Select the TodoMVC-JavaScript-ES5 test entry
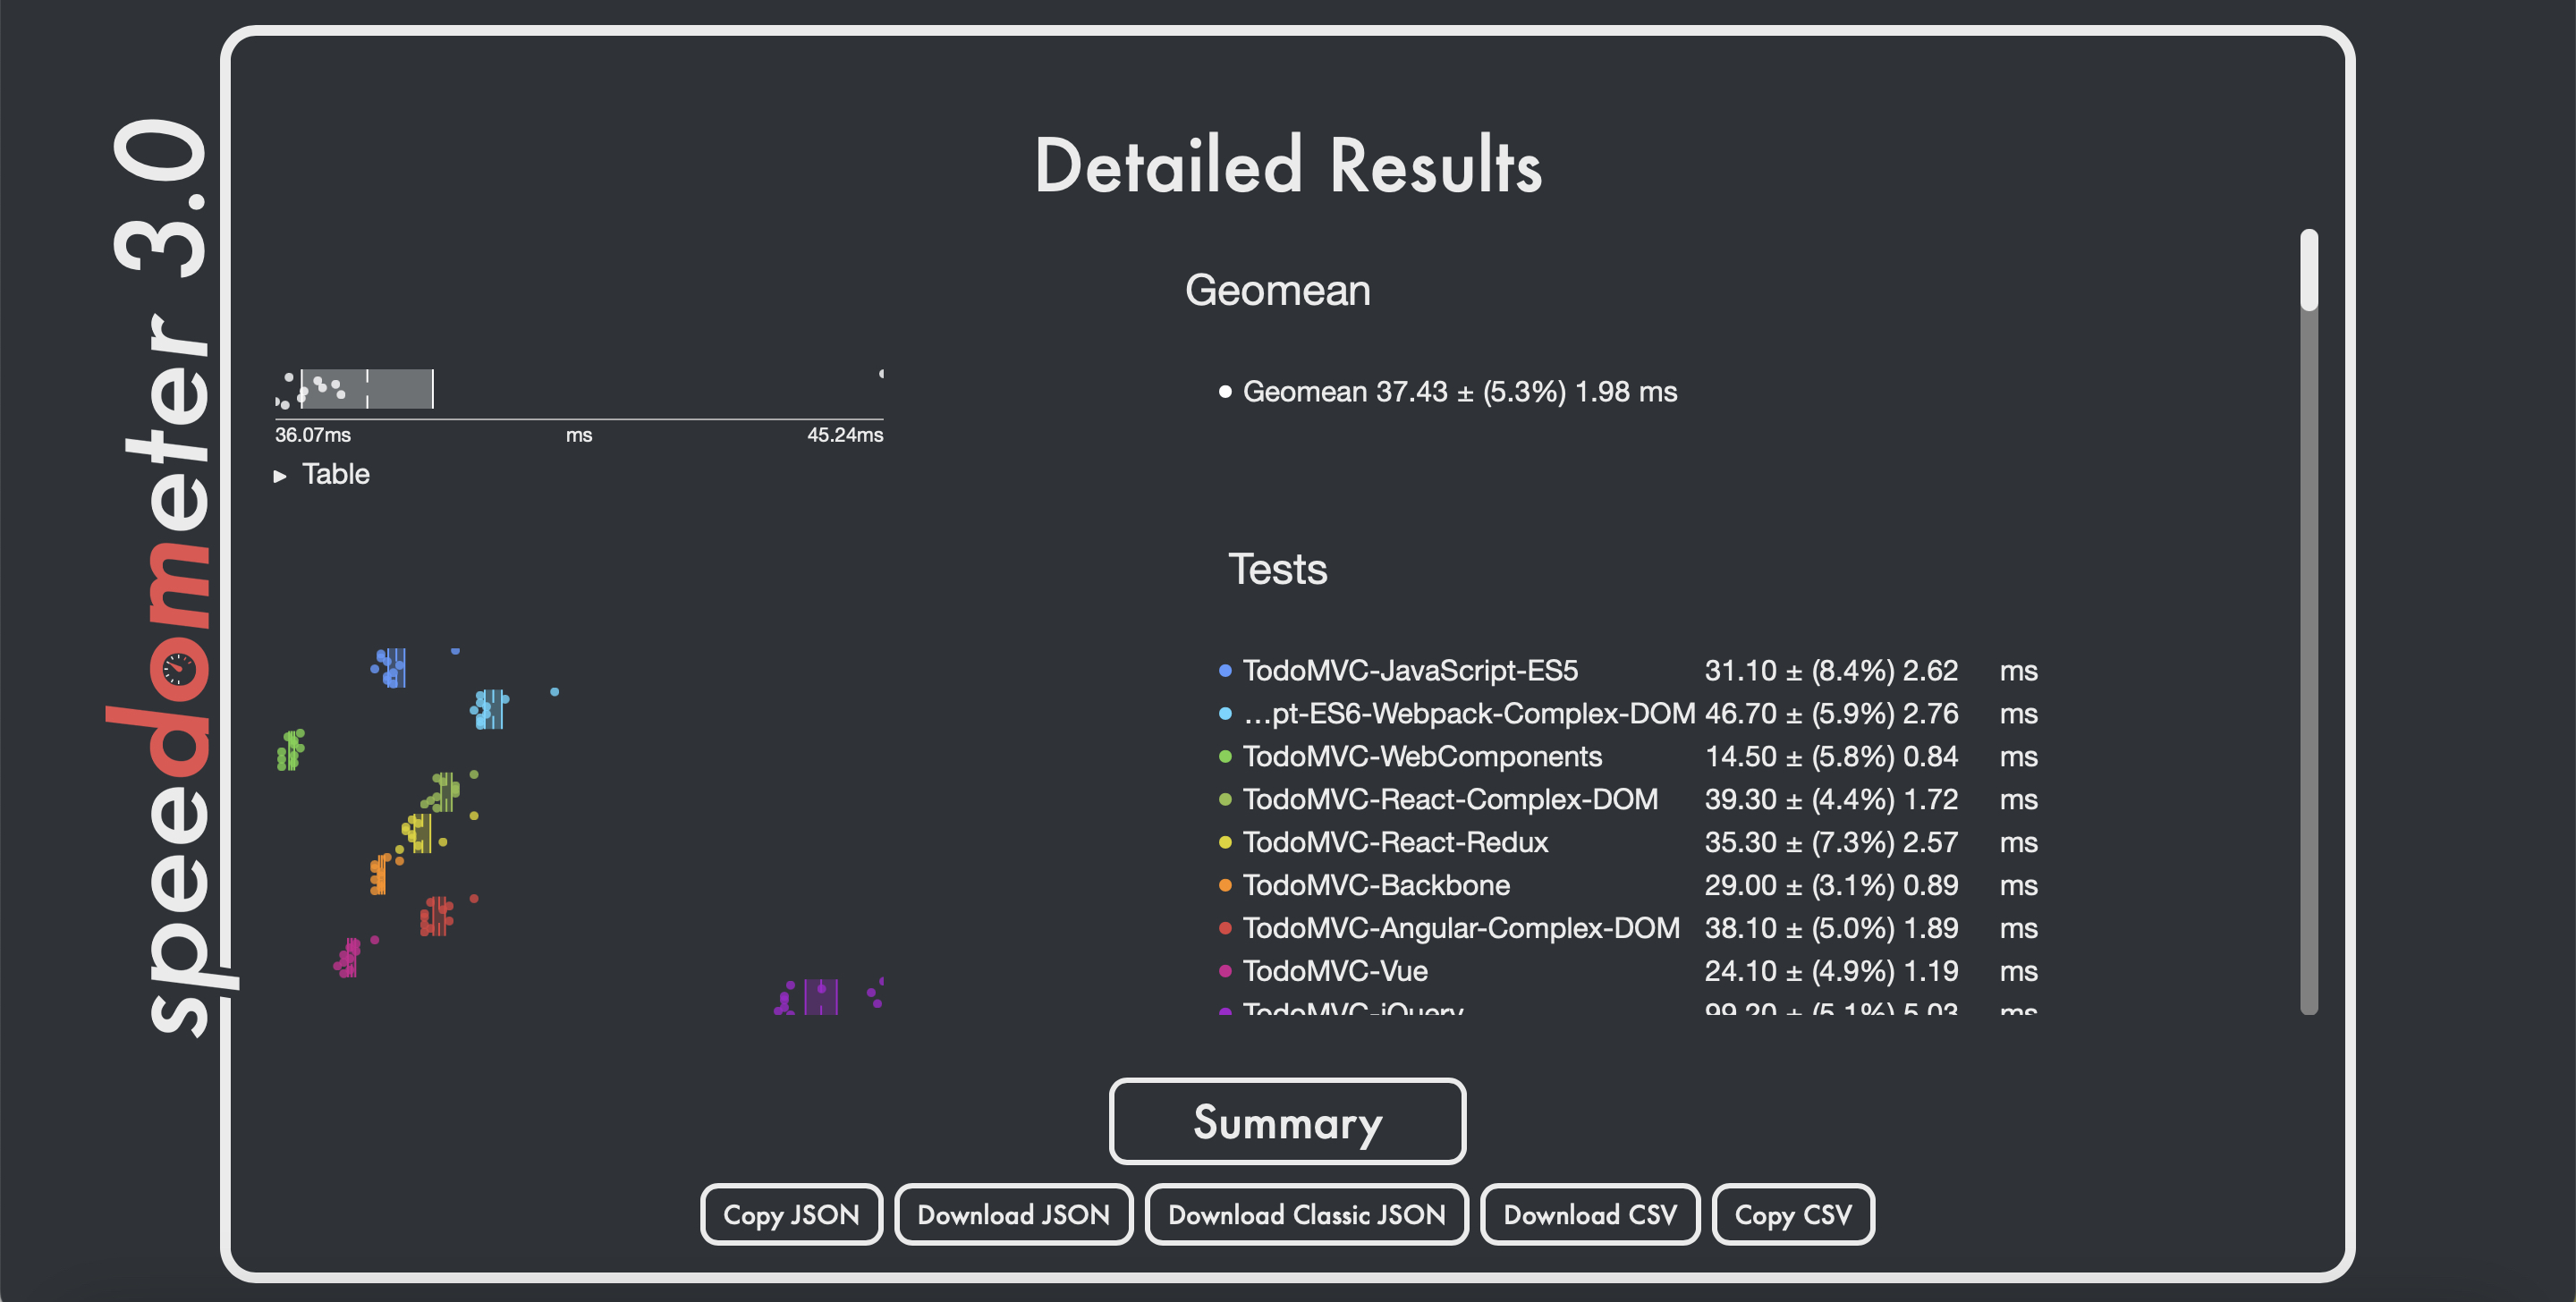The height and width of the screenshot is (1302, 2576). (x=1409, y=671)
